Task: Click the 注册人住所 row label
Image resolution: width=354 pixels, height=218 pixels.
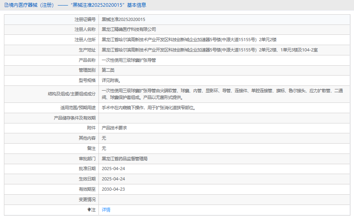Action: click(x=85, y=40)
